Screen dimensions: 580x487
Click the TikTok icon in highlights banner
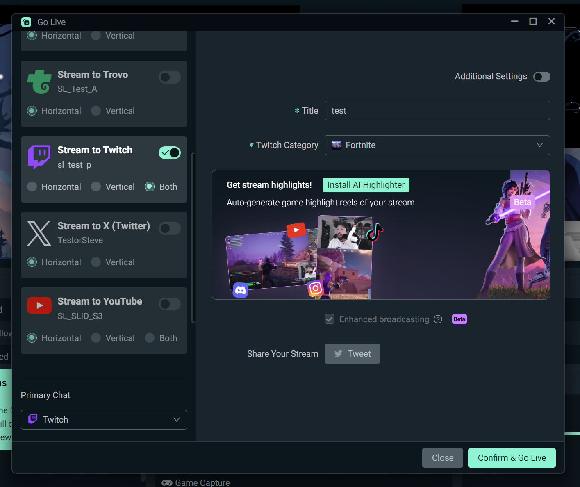[x=375, y=232]
